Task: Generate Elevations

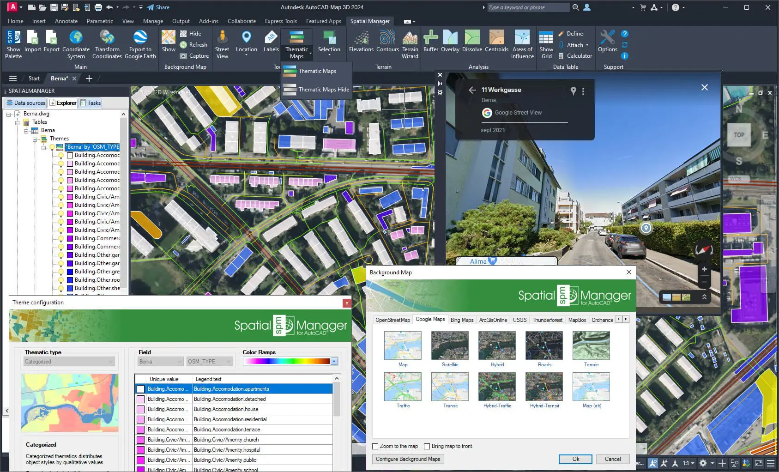Action: (361, 42)
